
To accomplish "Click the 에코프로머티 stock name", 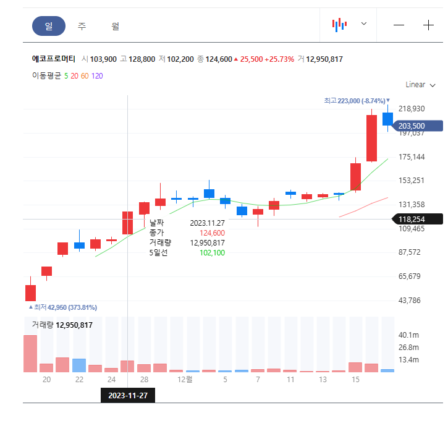I will (x=53, y=59).
